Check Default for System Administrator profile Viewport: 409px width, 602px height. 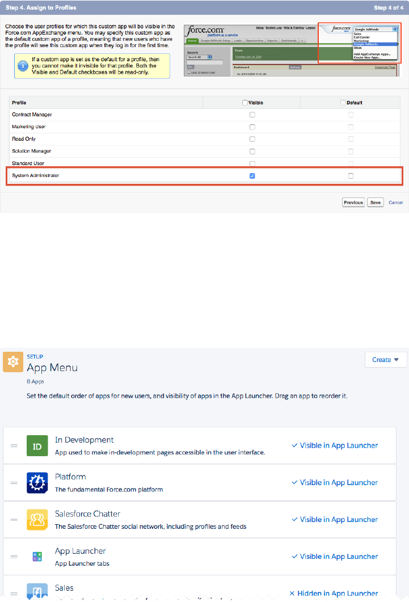351,176
